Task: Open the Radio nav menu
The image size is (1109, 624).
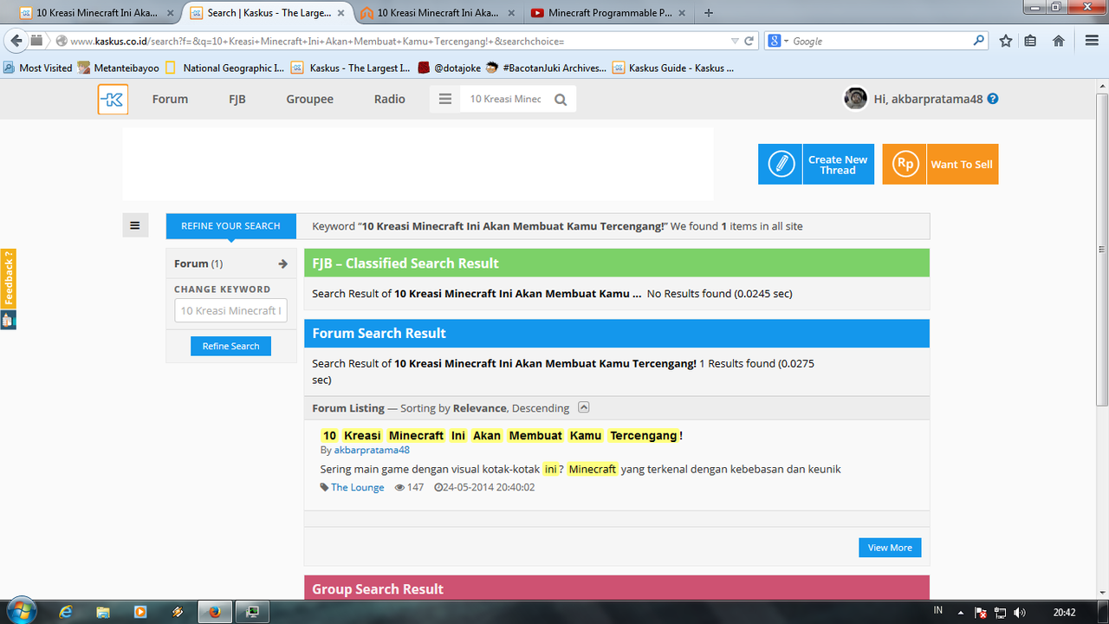Action: tap(390, 99)
